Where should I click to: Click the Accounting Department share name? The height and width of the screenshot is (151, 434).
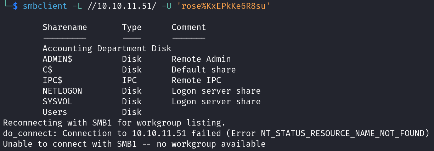pos(95,48)
